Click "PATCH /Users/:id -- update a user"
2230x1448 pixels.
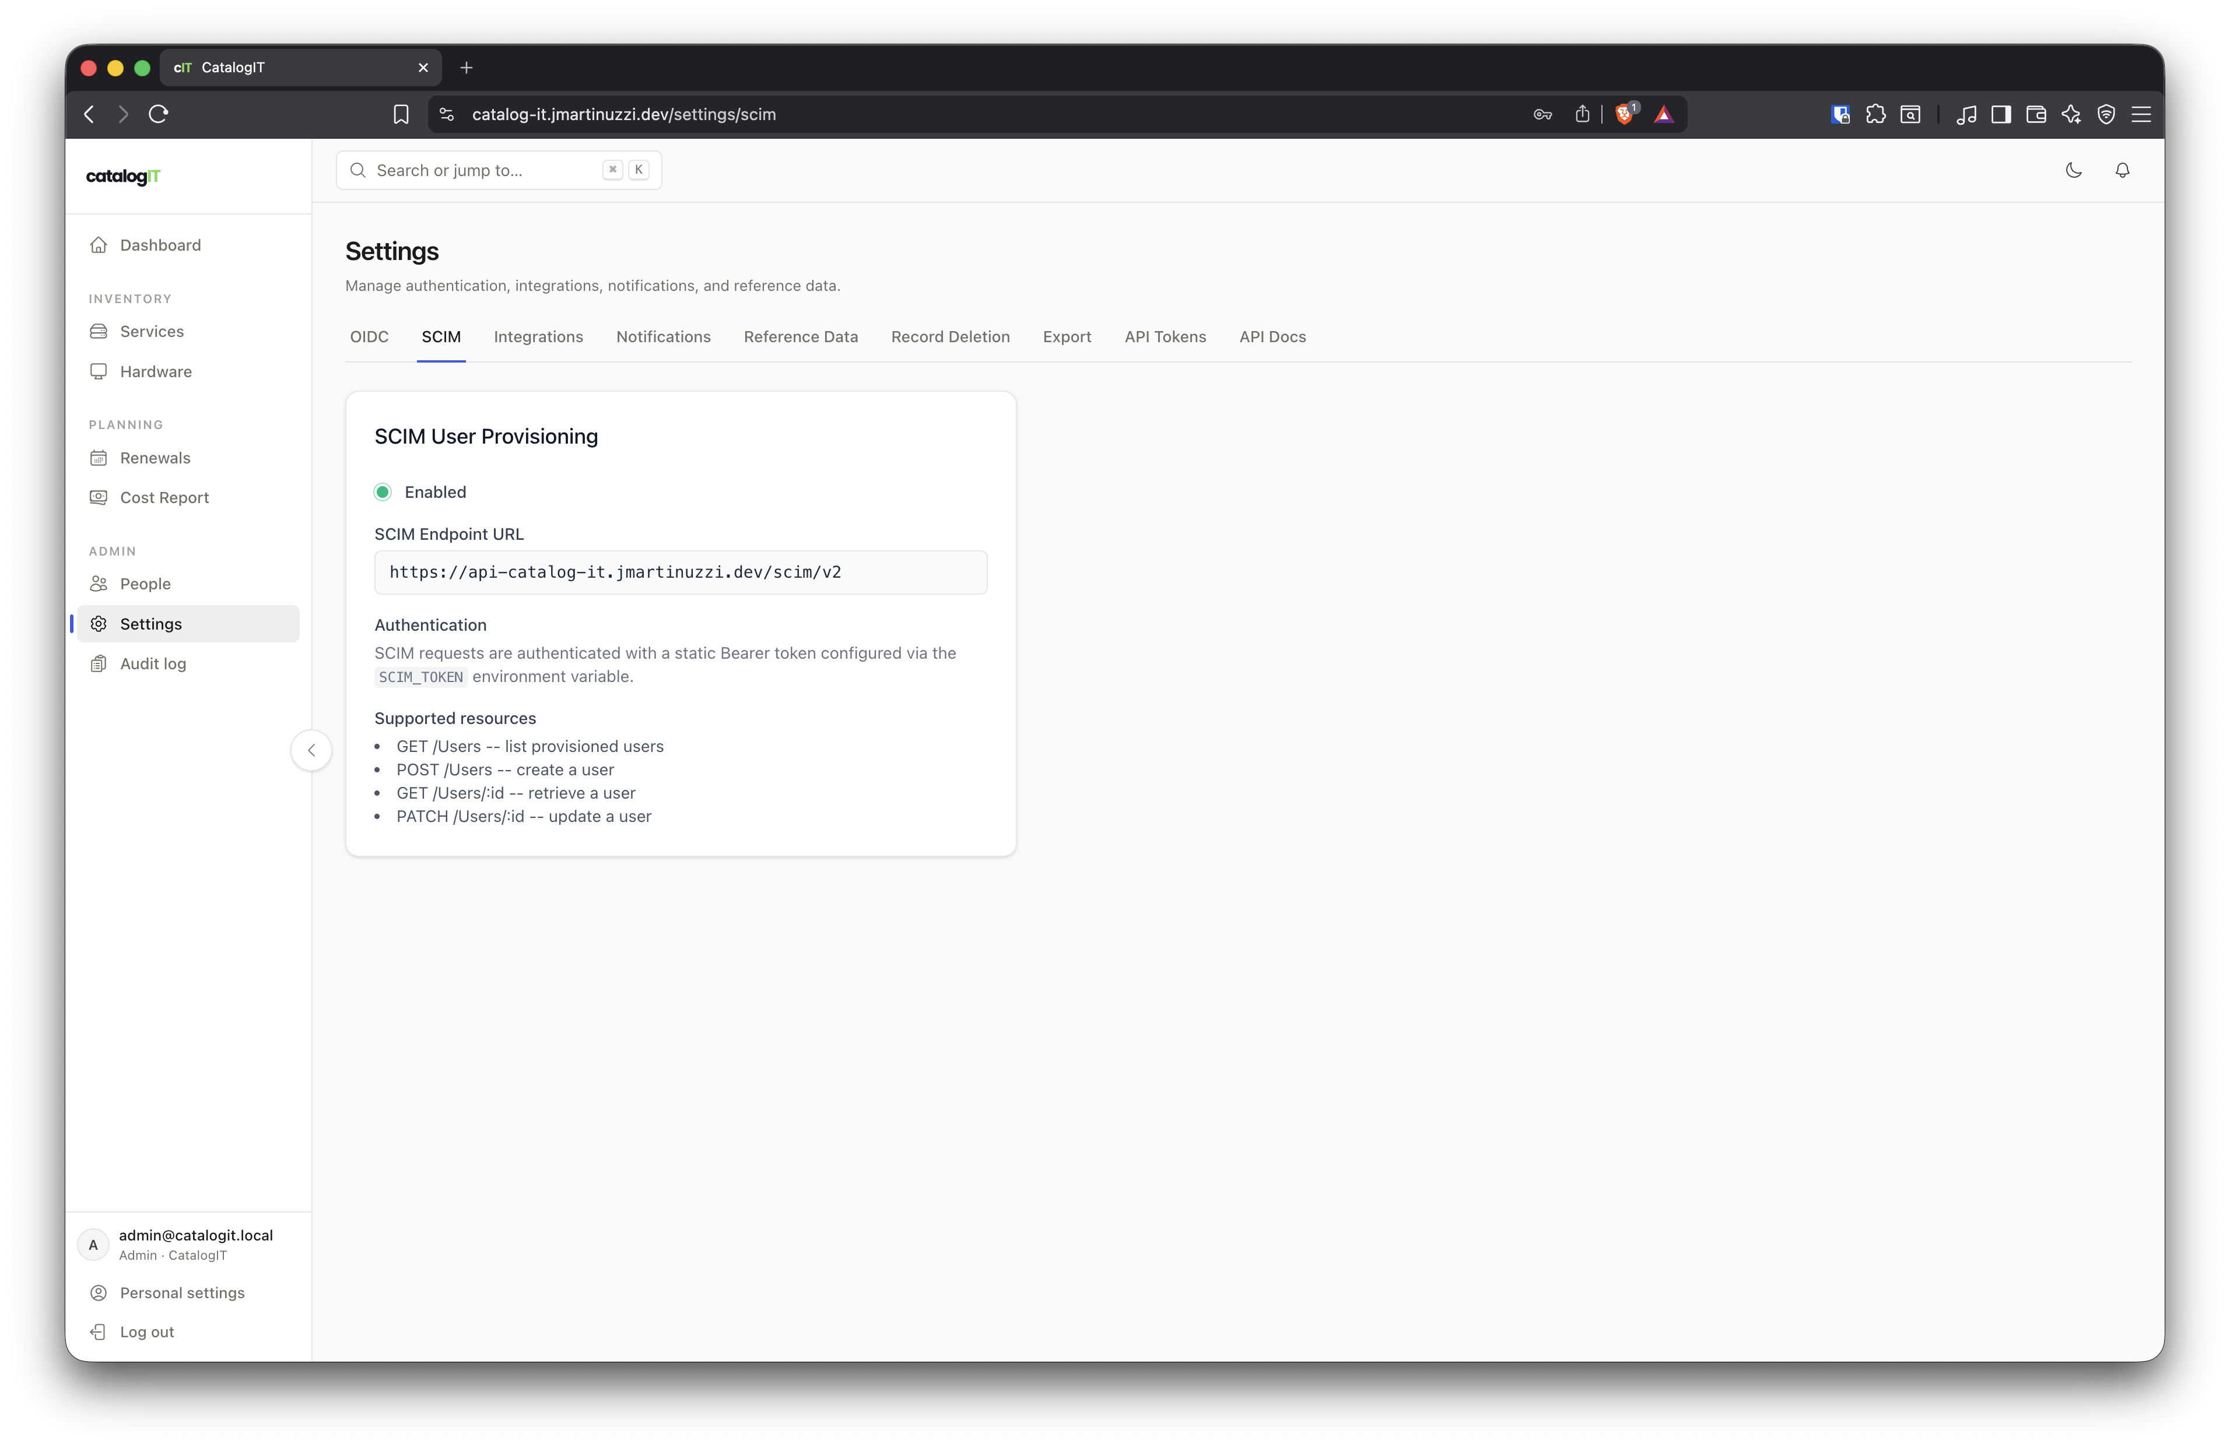[x=524, y=817]
